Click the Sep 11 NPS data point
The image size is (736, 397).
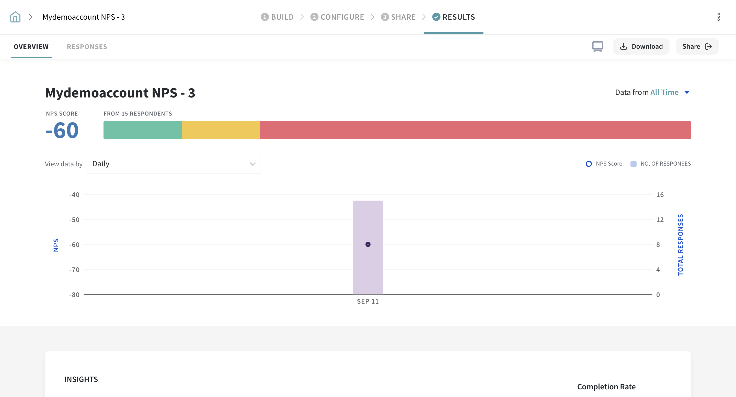(368, 244)
